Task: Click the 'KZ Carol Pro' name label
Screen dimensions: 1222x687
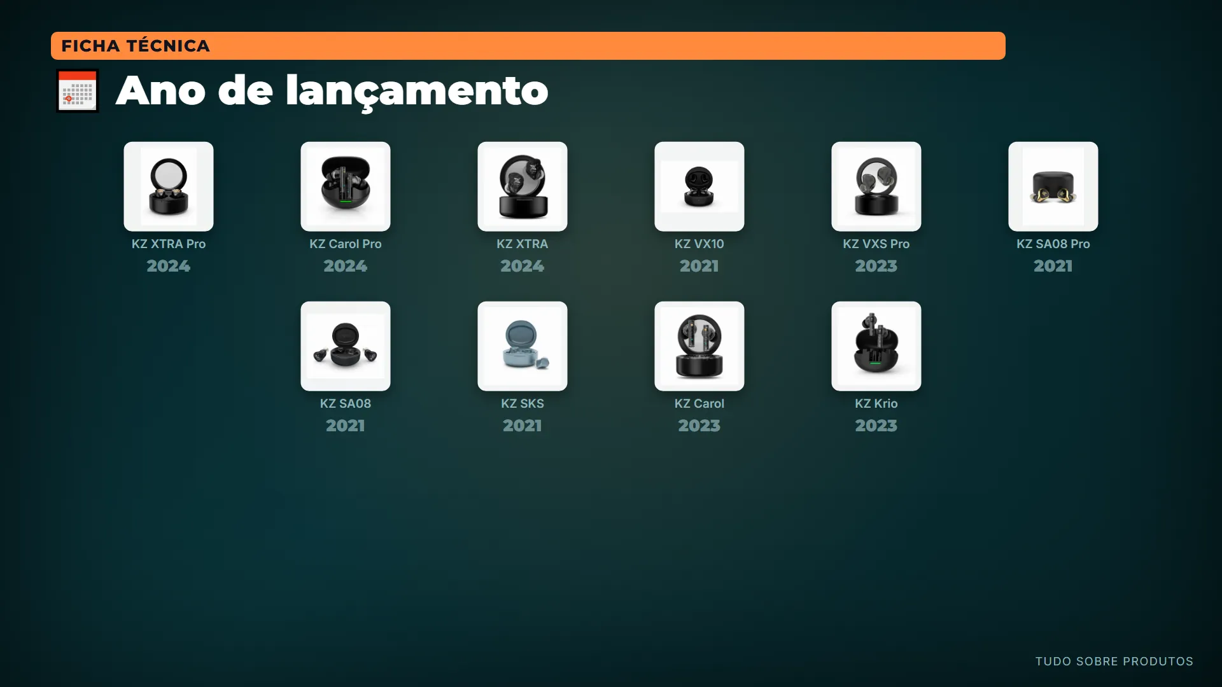Action: point(346,244)
